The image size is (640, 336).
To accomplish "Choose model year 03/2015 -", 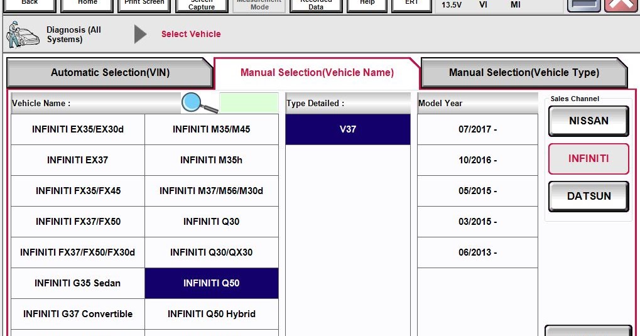I will (x=477, y=222).
